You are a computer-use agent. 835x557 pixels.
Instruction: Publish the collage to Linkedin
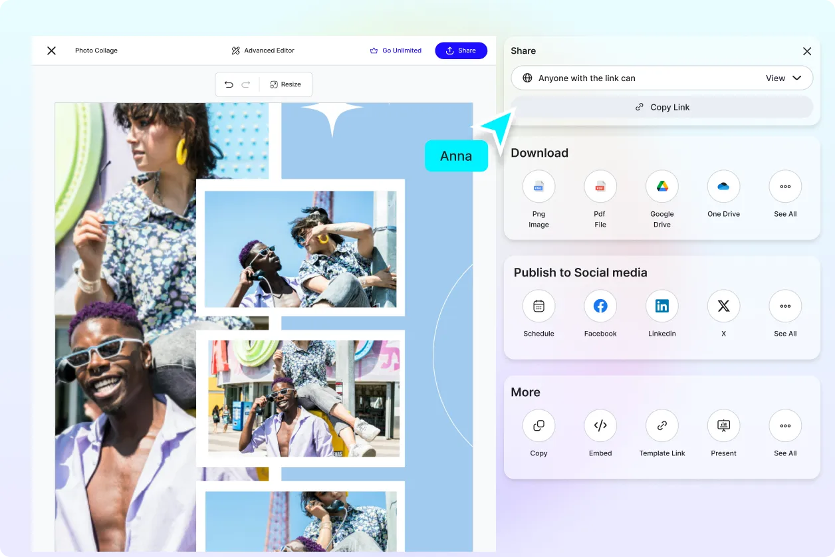coord(661,306)
